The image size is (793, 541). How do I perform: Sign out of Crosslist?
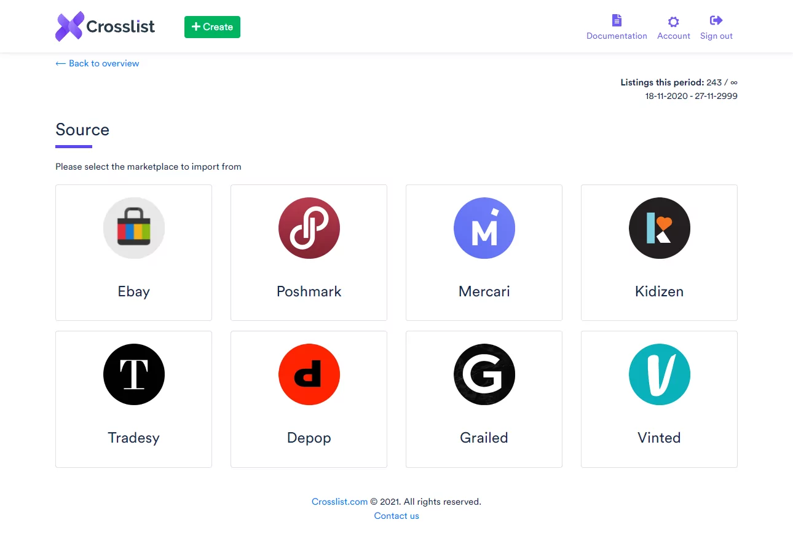[x=716, y=26]
